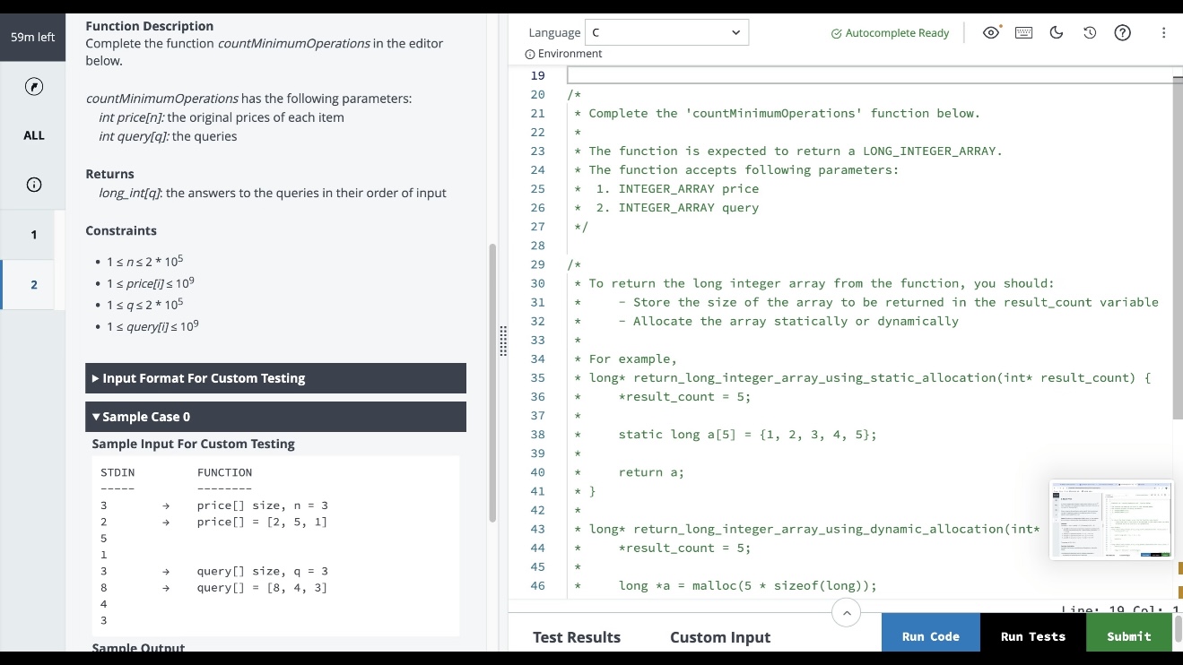Screen dimensions: 1183x665
Task: Click line number 29 in gutter
Action: click(x=537, y=264)
